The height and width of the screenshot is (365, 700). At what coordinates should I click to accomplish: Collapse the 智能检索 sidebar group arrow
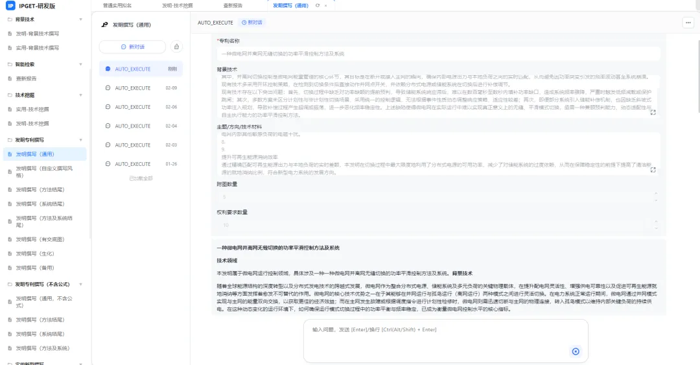pos(81,64)
